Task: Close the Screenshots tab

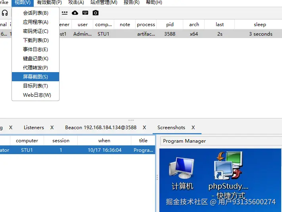Action: (193, 128)
